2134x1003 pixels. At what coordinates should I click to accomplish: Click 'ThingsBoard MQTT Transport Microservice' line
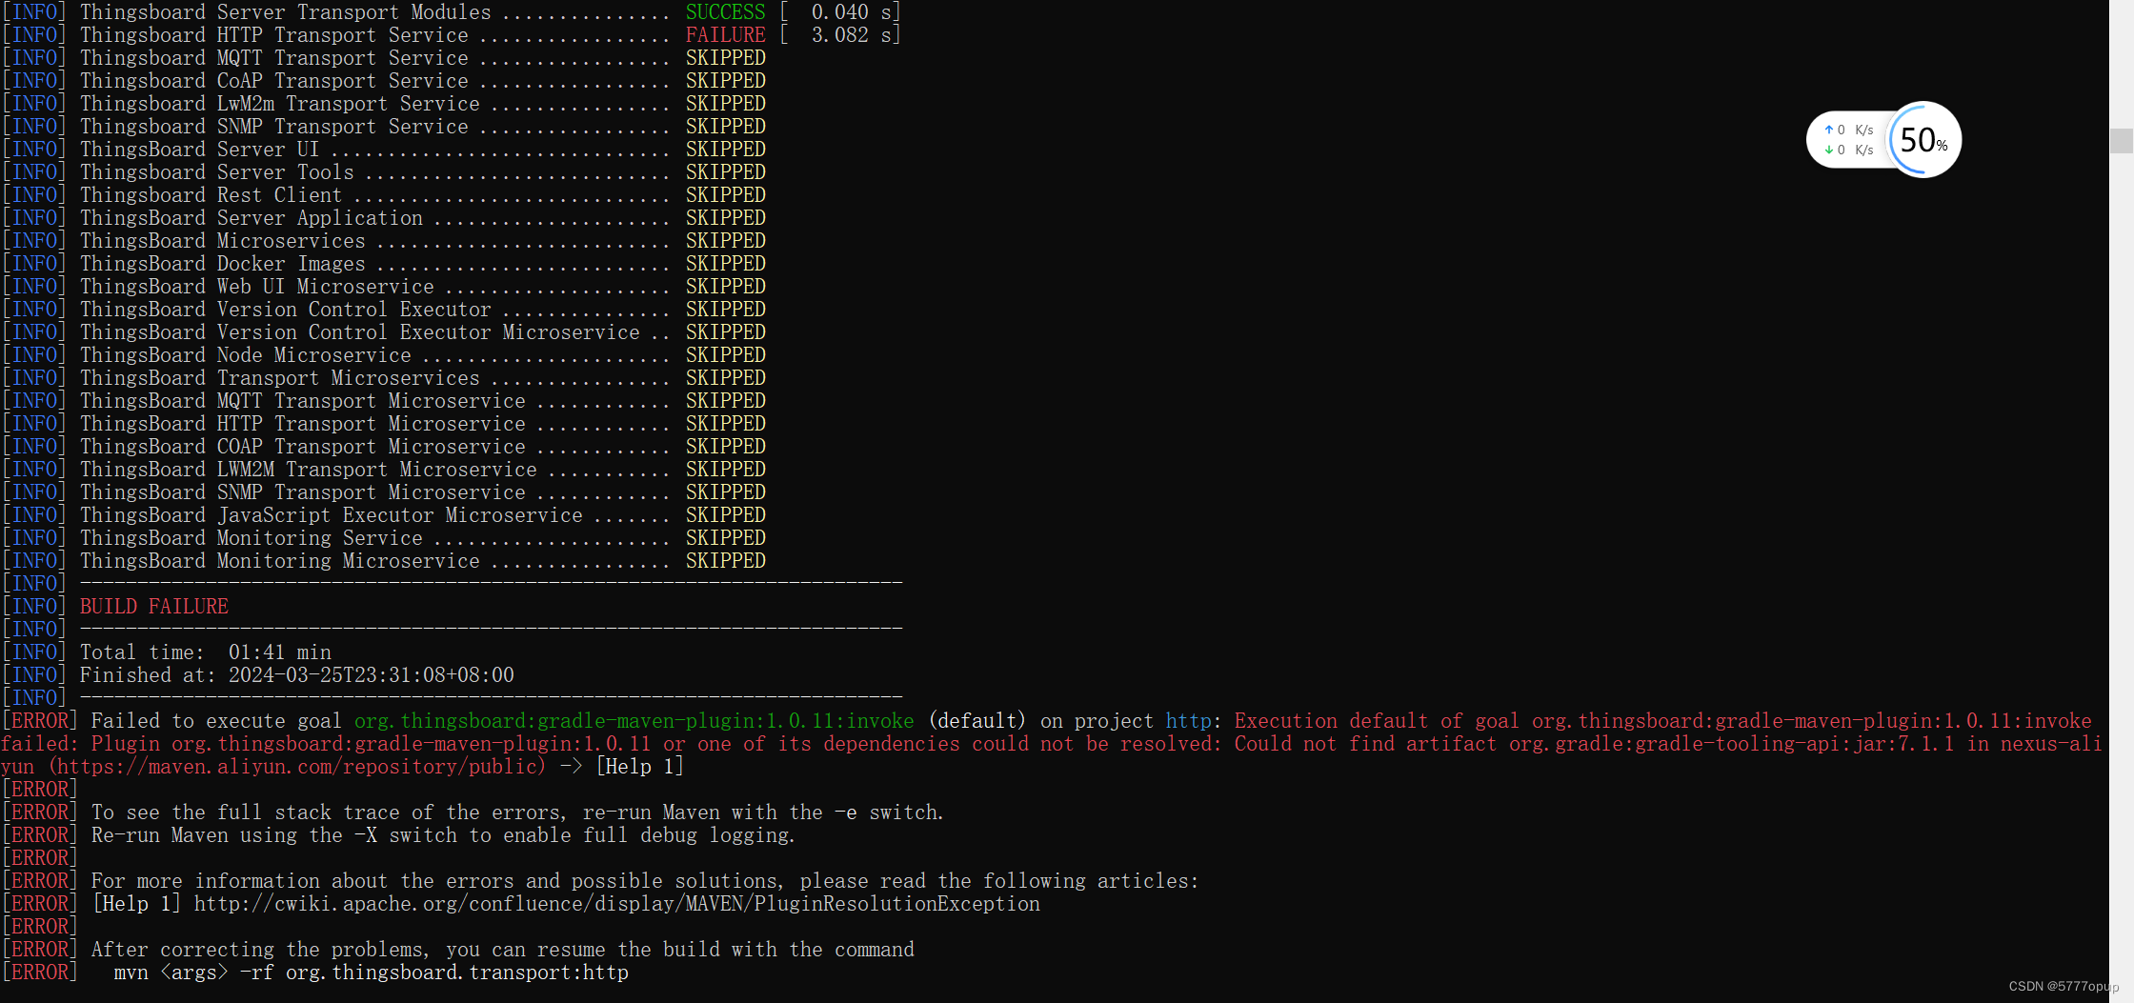pos(384,401)
